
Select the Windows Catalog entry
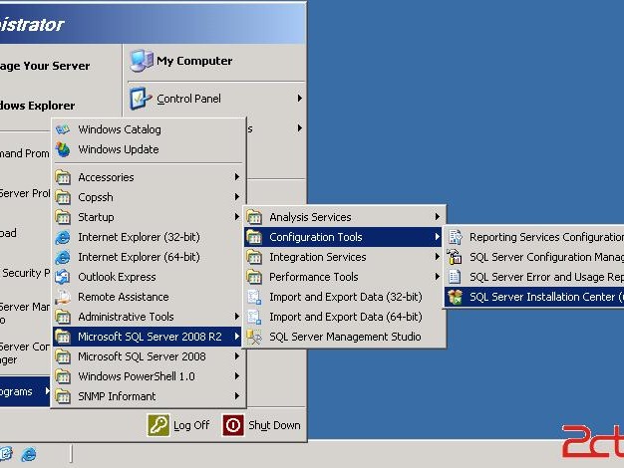pyautogui.click(x=148, y=129)
